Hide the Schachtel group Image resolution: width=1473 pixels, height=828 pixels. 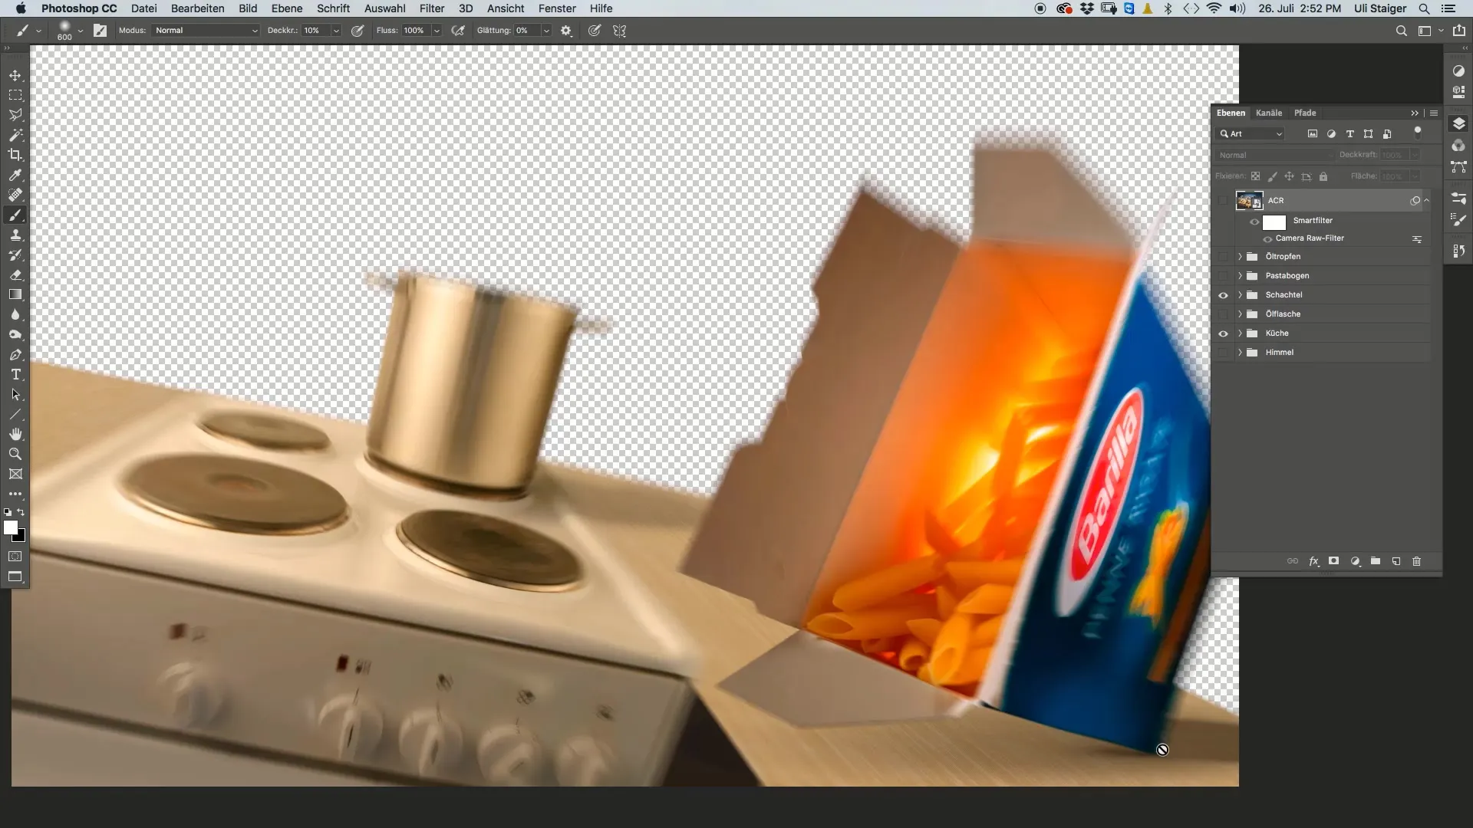click(x=1223, y=295)
